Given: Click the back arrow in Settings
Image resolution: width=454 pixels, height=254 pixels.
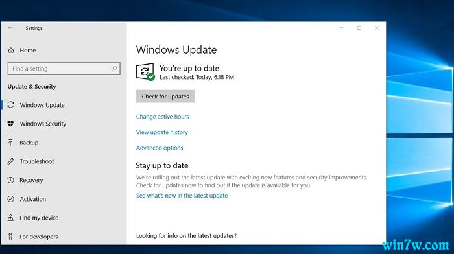Looking at the screenshot, I should point(10,28).
